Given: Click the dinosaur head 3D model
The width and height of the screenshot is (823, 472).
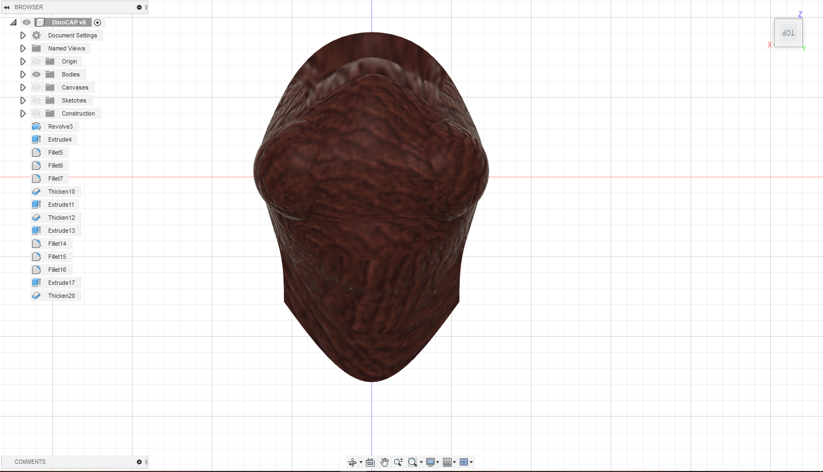Looking at the screenshot, I should click(371, 206).
